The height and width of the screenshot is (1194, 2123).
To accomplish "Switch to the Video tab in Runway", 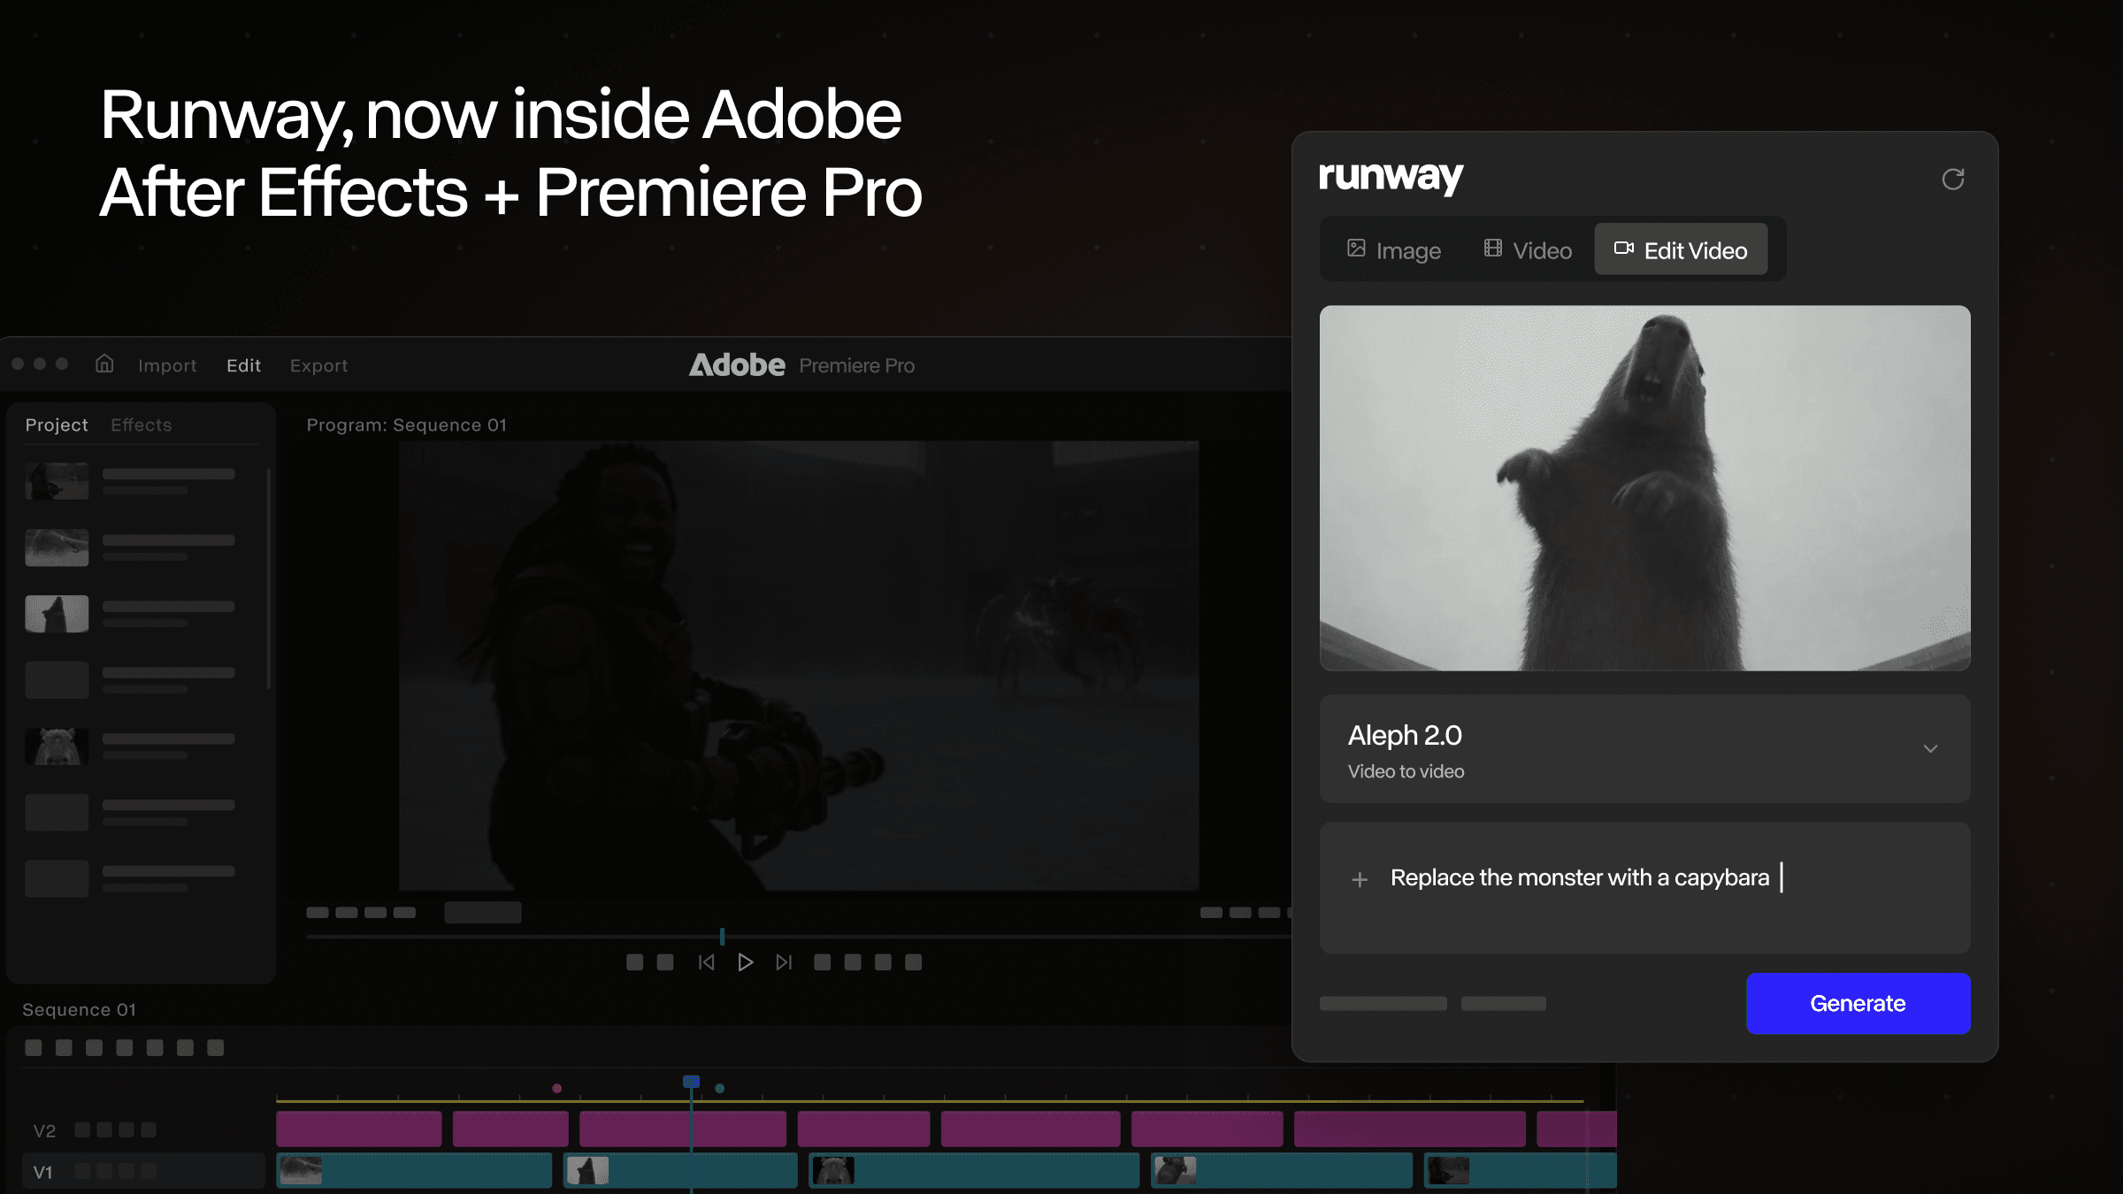I will pos(1528,250).
